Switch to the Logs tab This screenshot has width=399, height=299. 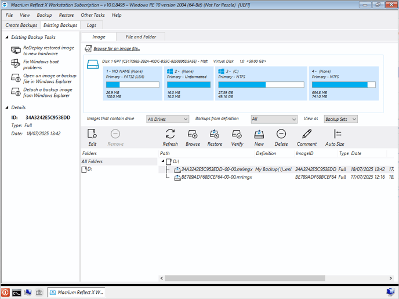click(92, 25)
